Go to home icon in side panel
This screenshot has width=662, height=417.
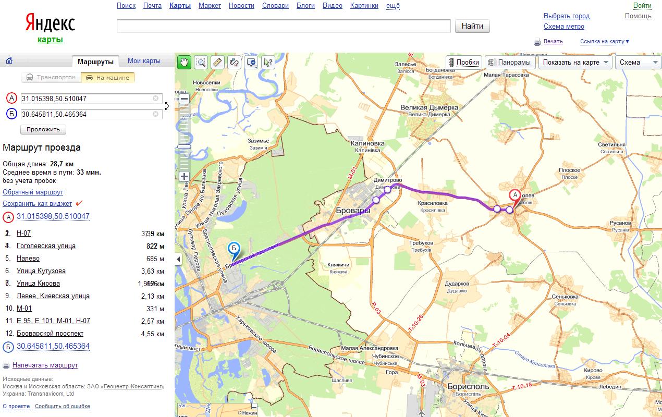pyautogui.click(x=9, y=61)
